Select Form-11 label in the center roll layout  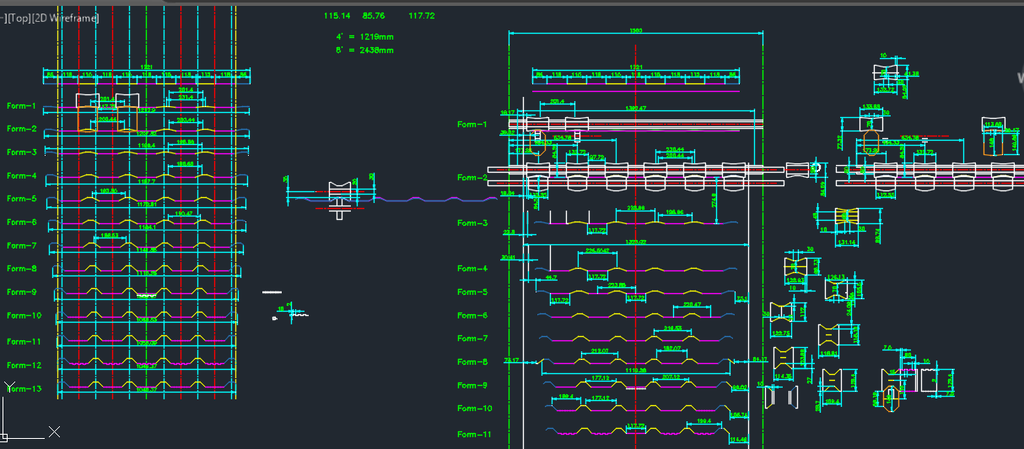475,435
